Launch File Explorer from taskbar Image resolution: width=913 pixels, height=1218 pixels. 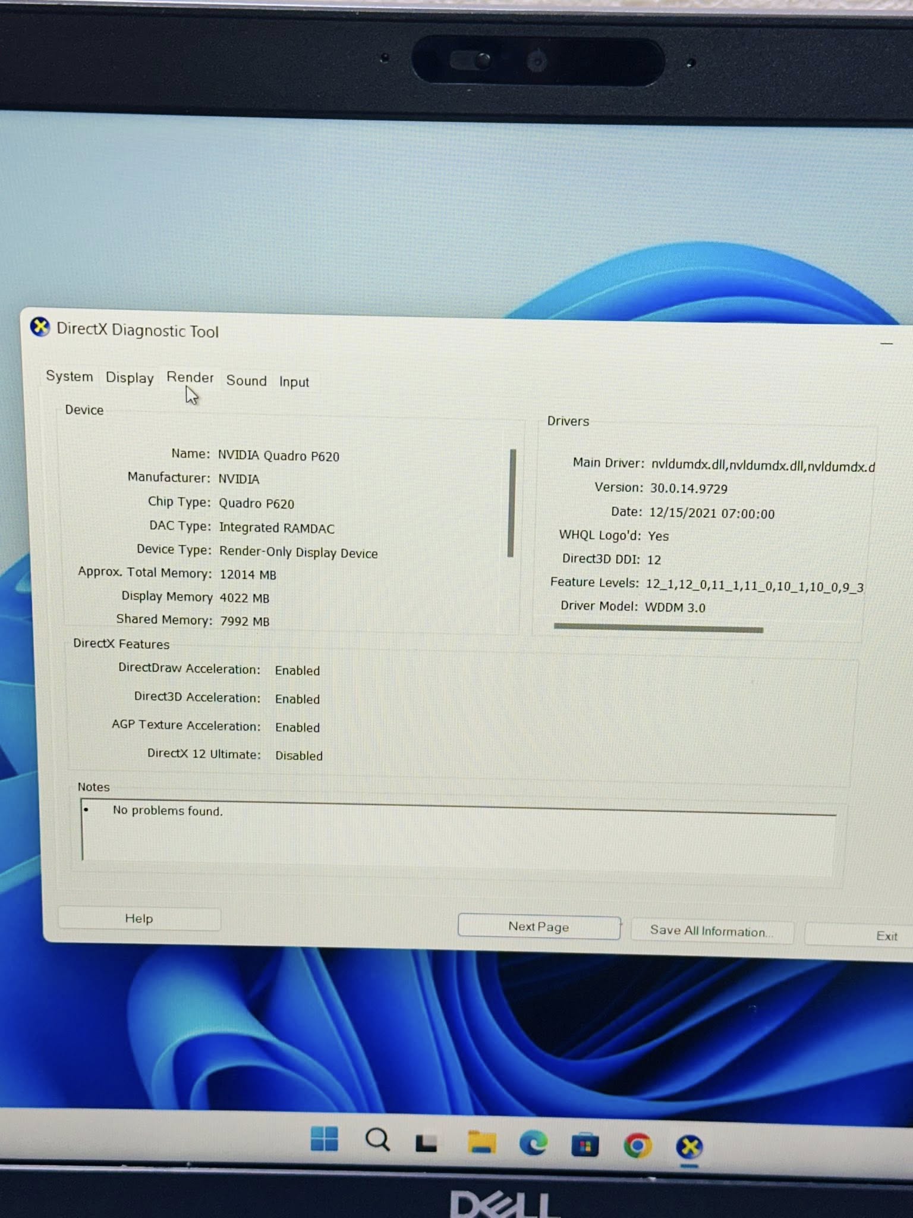(481, 1143)
